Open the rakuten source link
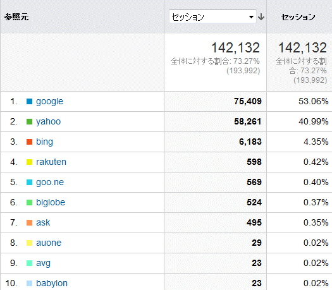This screenshot has width=332, height=290. coord(51,162)
